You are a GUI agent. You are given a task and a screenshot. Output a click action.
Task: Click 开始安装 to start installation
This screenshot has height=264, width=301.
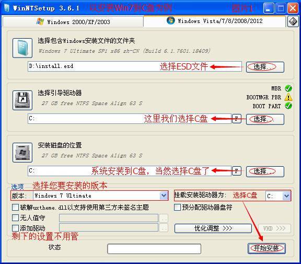267,248
